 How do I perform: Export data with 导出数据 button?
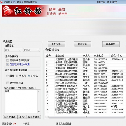coord(111,44)
